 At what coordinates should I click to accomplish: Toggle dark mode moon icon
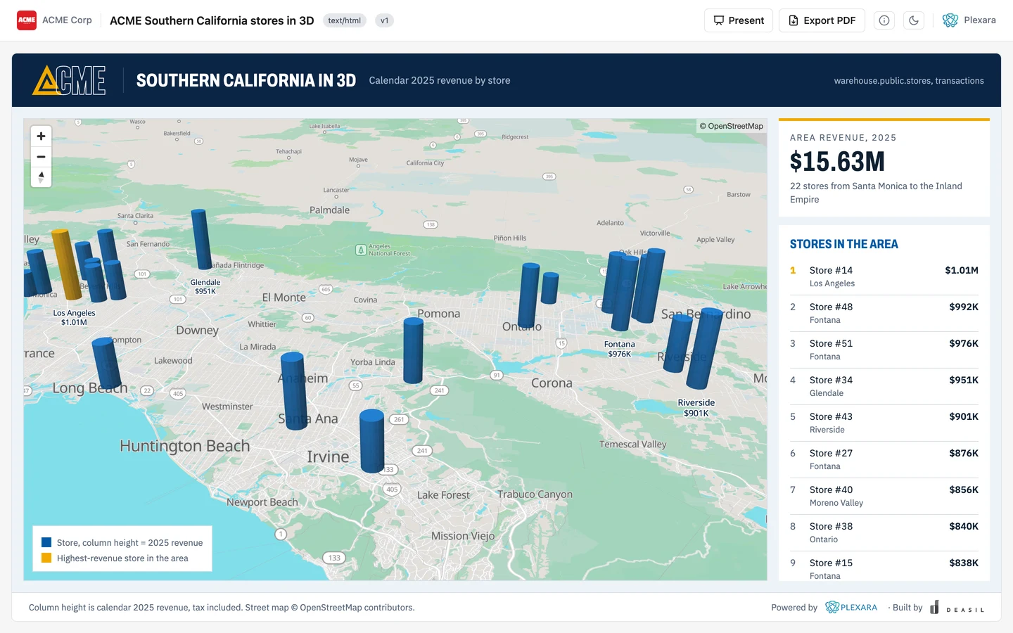(x=914, y=20)
